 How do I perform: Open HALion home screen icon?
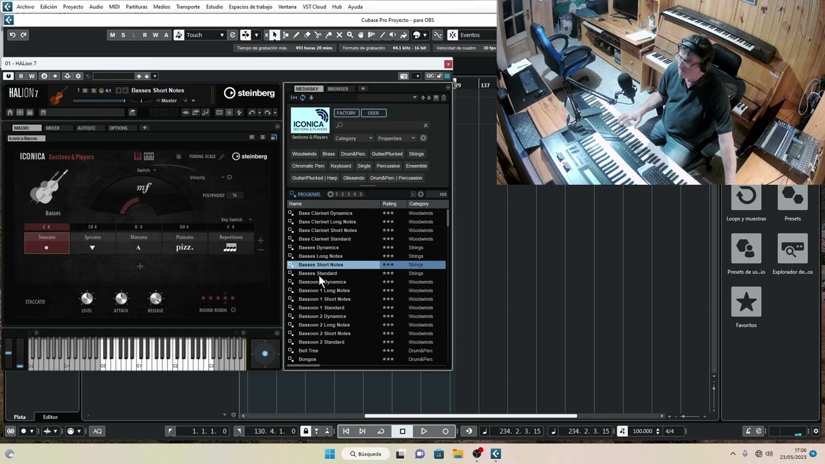point(10,112)
